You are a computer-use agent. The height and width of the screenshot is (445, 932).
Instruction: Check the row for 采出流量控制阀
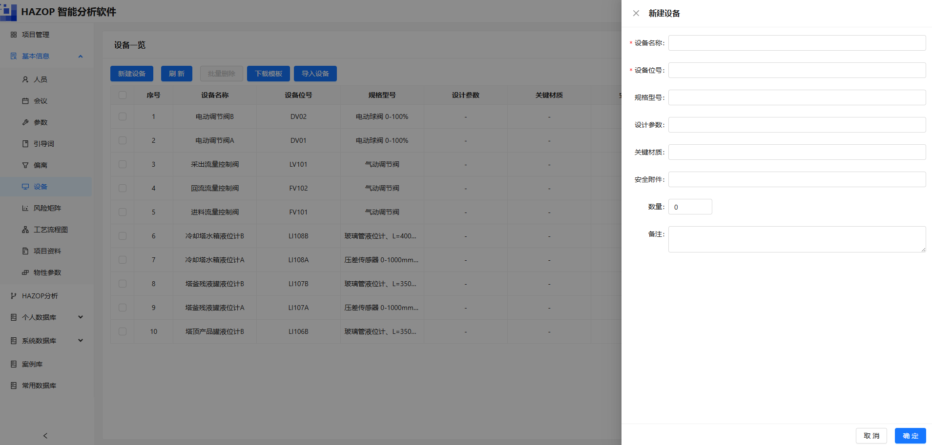pos(123,164)
